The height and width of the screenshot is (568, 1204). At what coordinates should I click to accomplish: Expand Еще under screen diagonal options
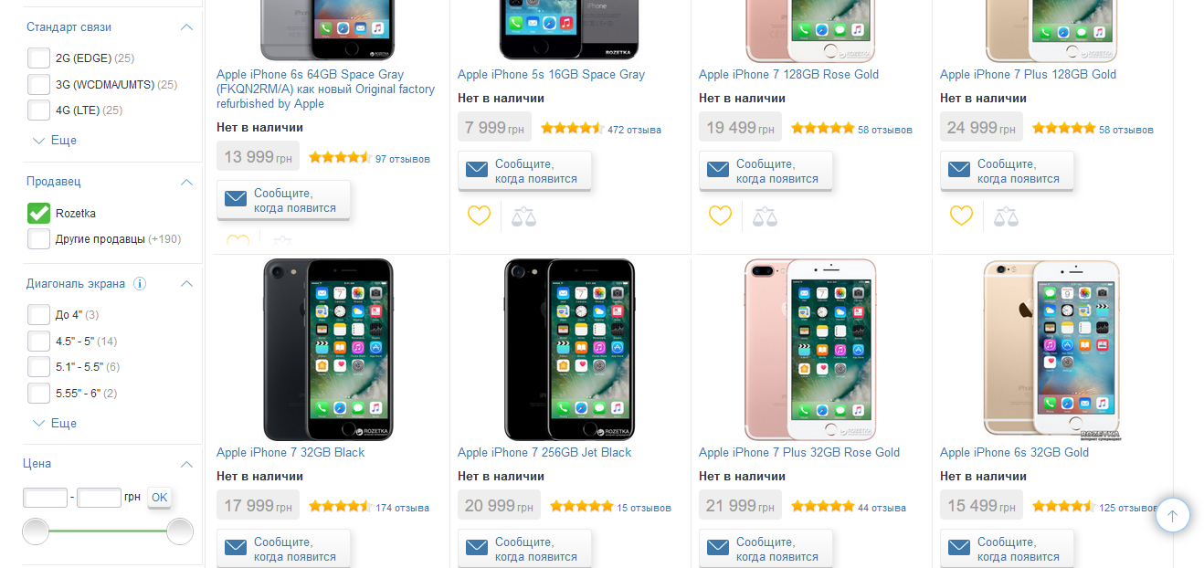click(55, 424)
